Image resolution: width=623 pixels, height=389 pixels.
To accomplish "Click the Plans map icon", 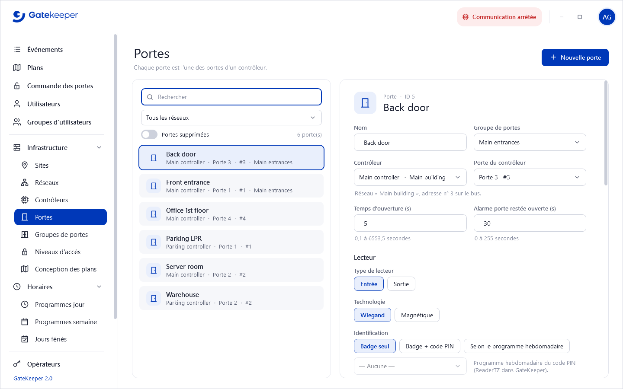I will coord(17,67).
